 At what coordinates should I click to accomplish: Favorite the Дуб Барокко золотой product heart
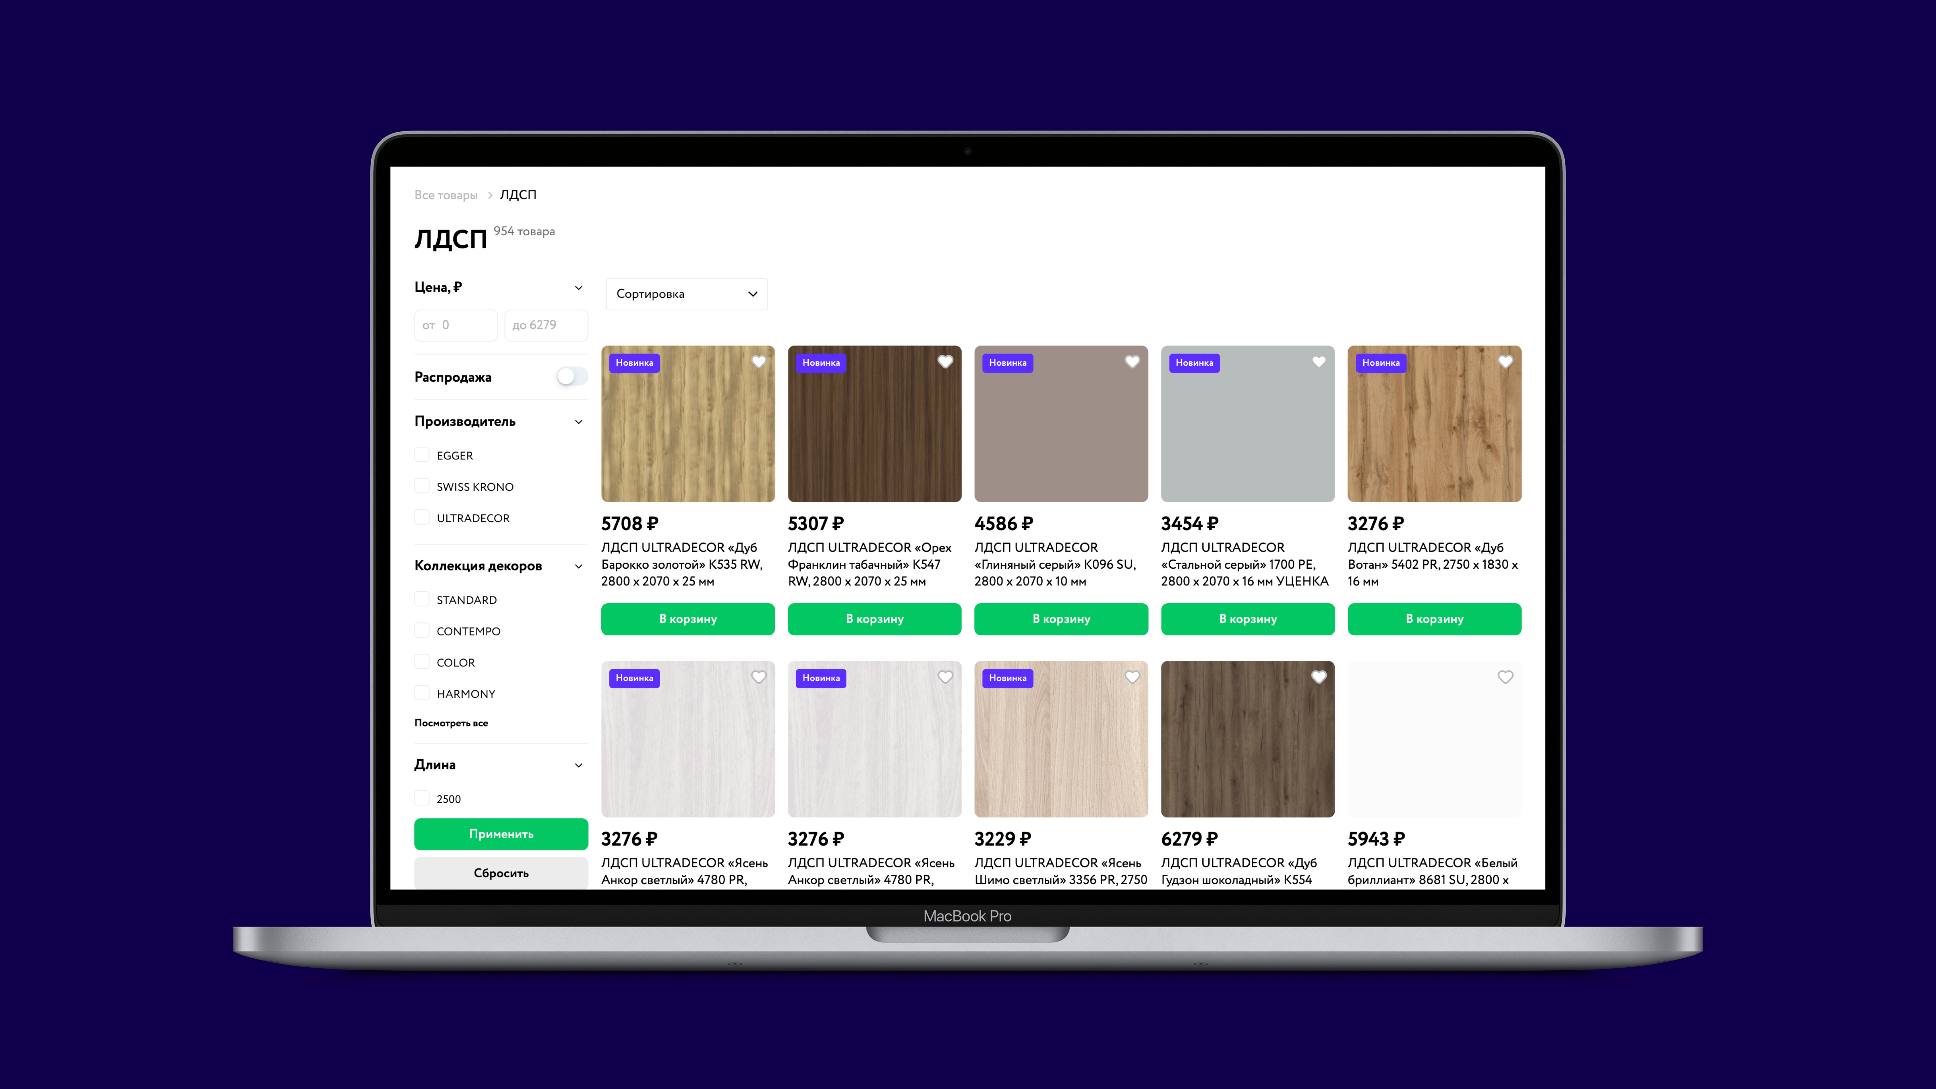click(x=758, y=362)
